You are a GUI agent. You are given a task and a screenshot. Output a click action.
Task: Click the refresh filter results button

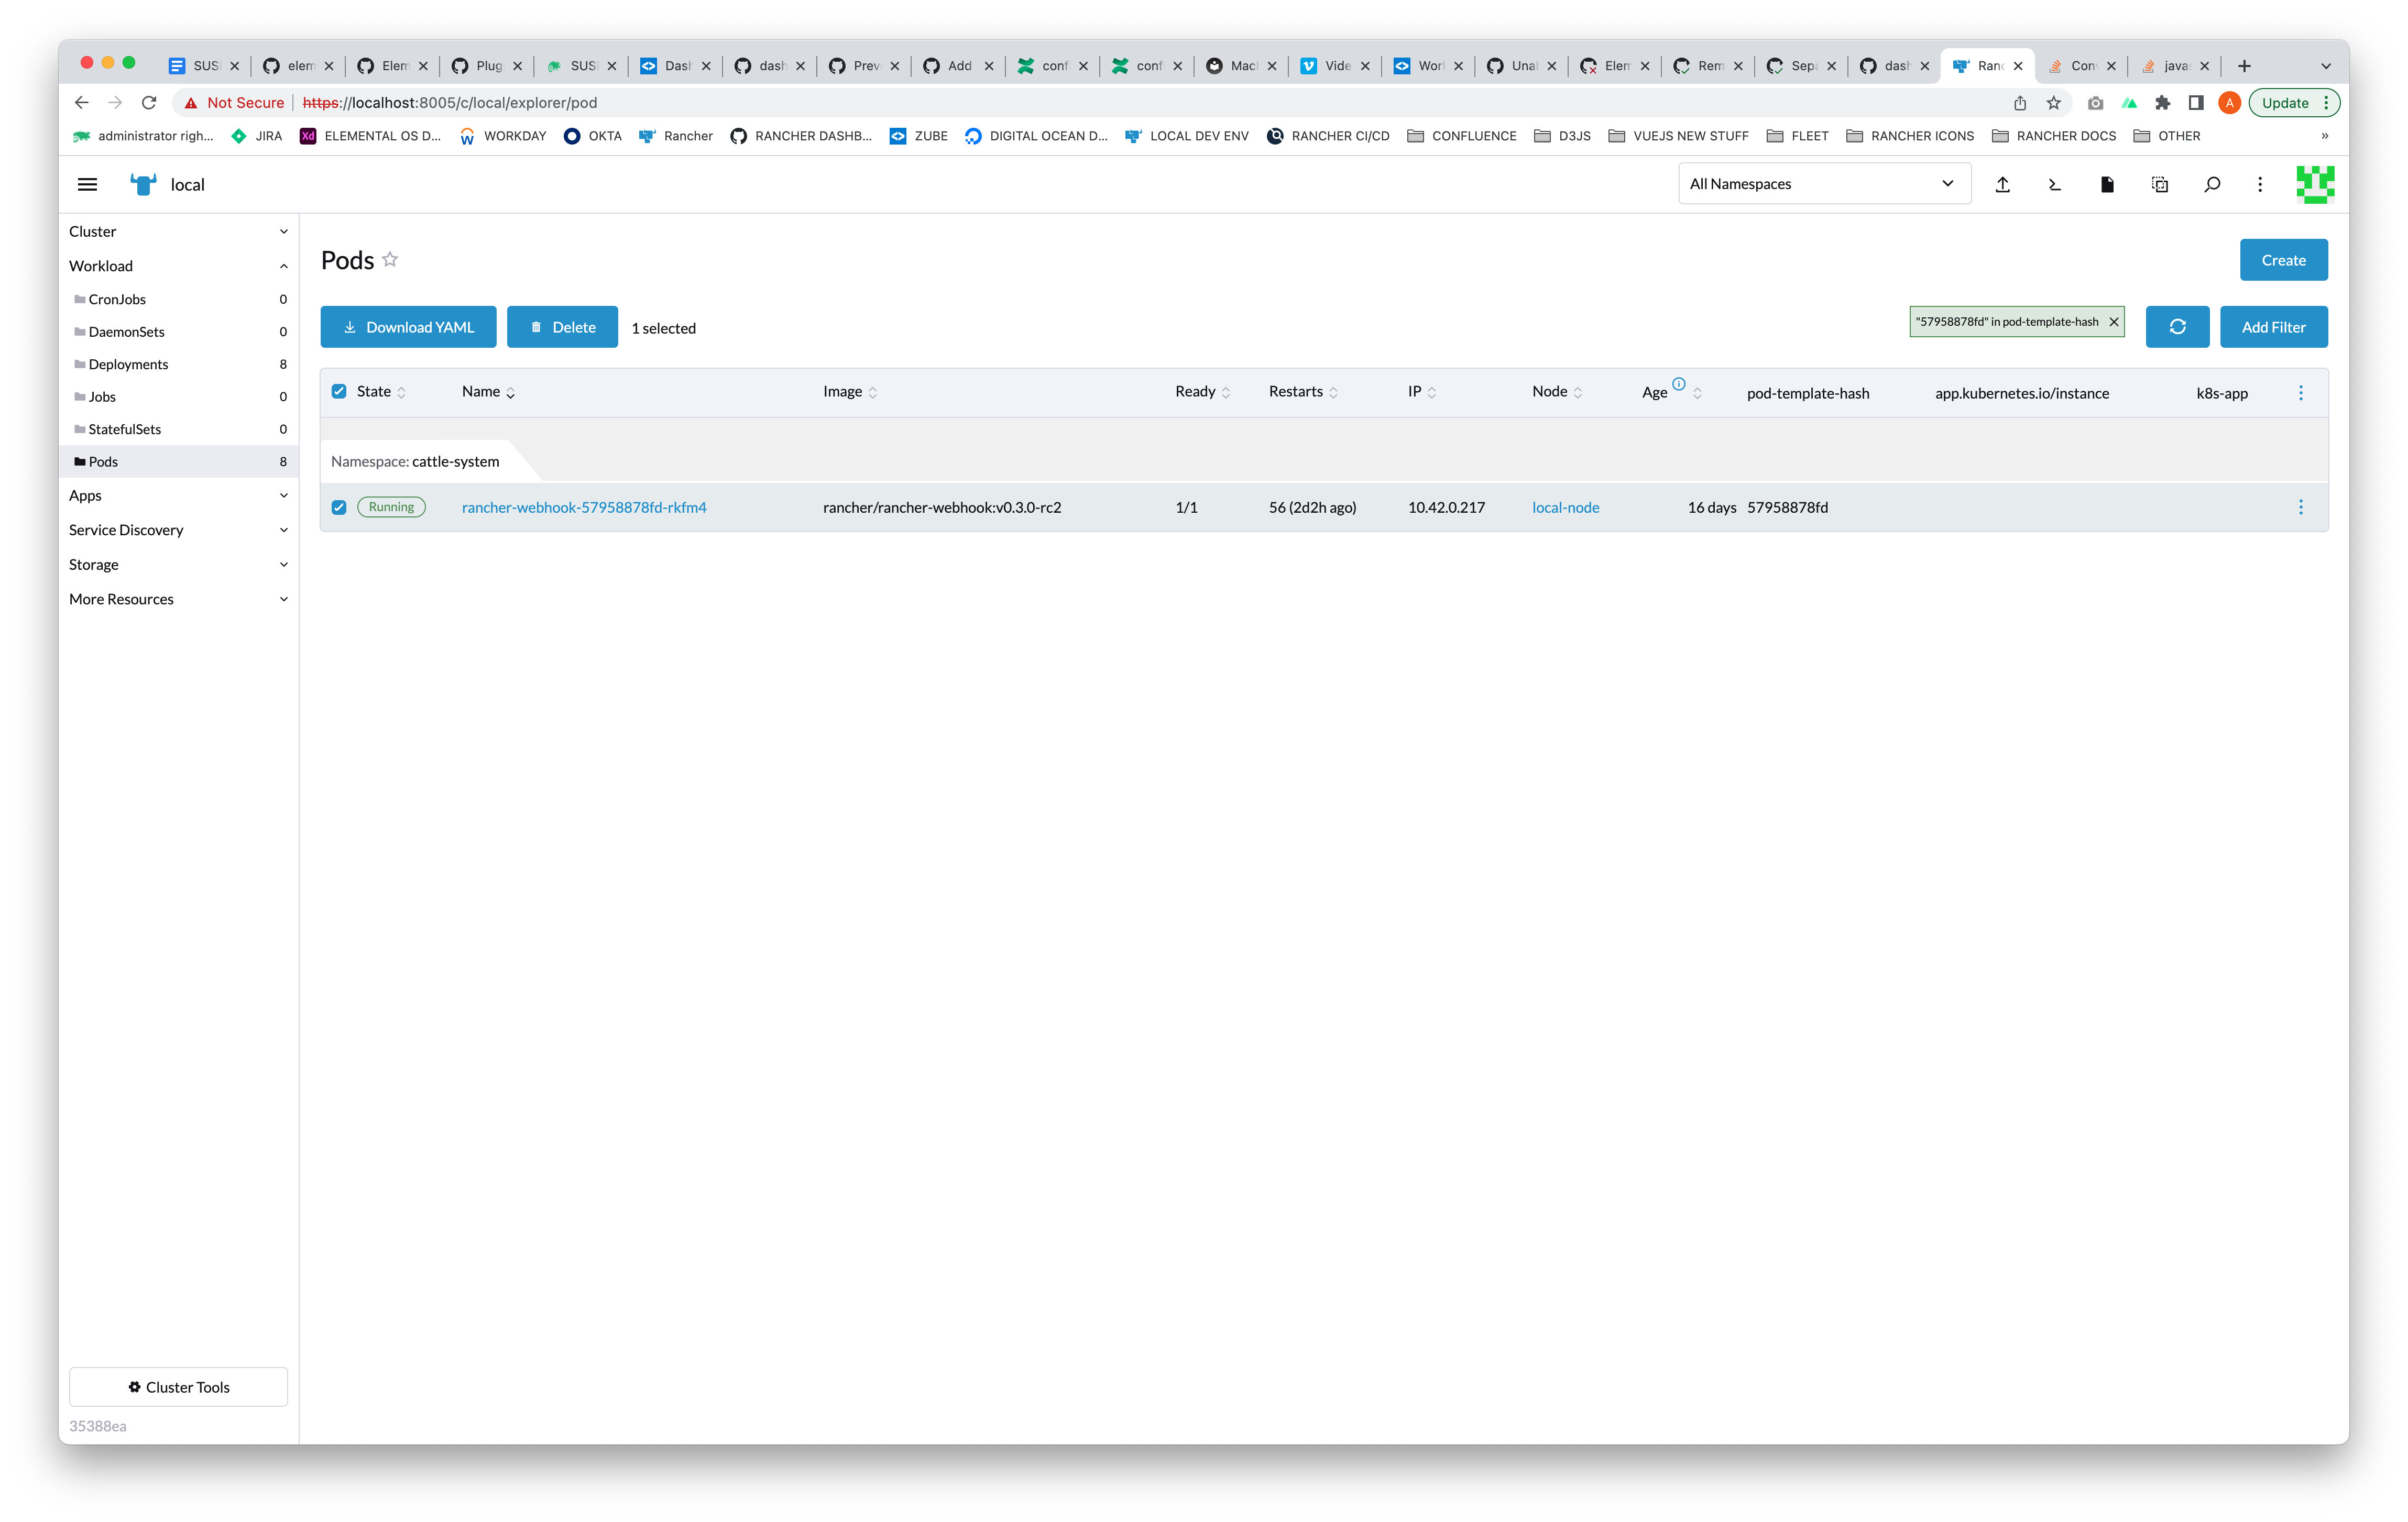[x=2176, y=327]
